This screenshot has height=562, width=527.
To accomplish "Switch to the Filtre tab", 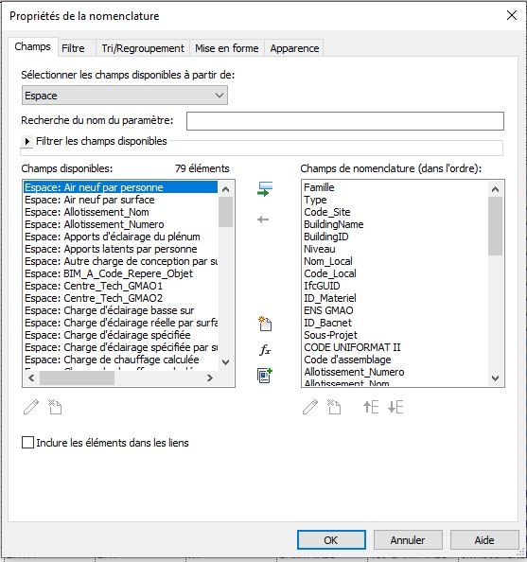I will [x=73, y=48].
